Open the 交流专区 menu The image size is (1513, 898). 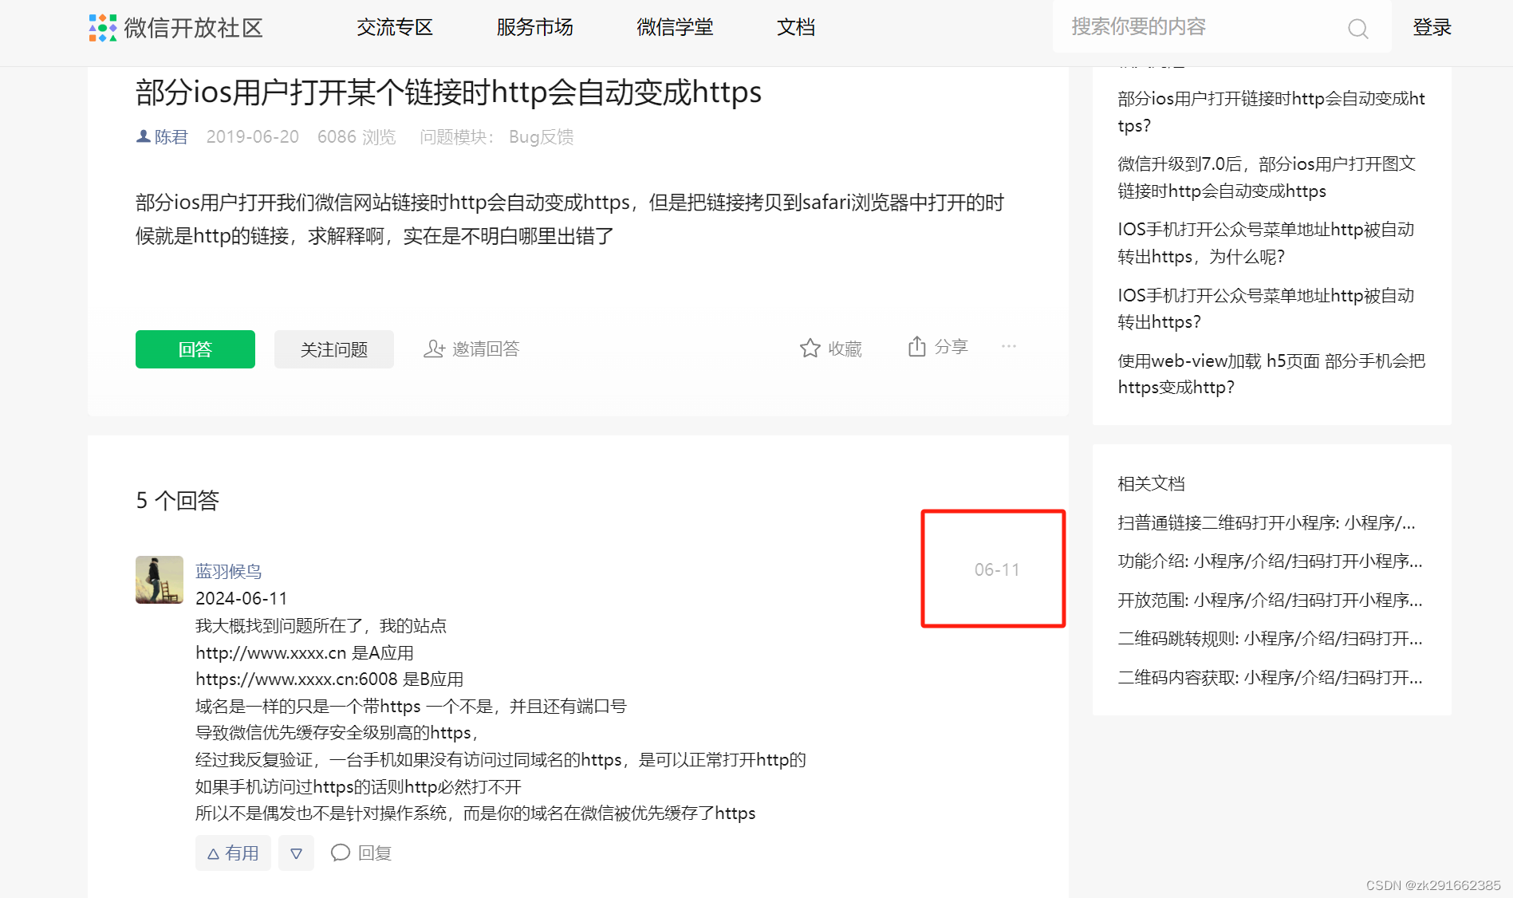395,28
